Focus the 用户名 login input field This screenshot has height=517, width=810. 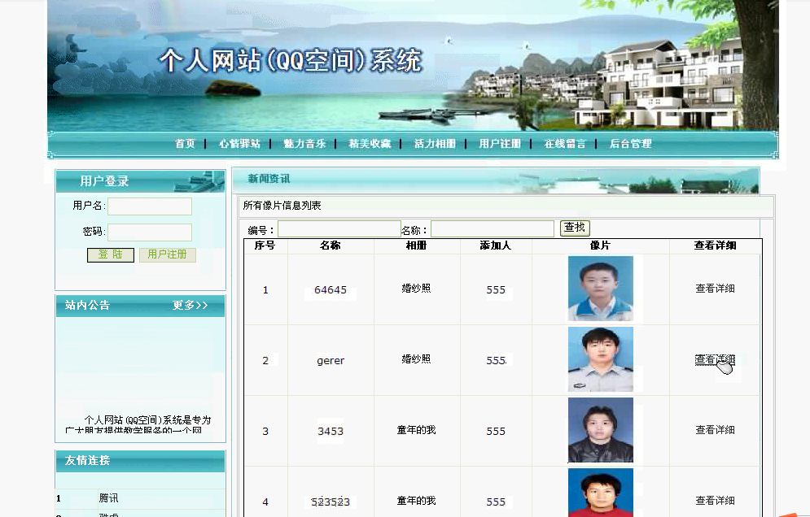click(150, 206)
